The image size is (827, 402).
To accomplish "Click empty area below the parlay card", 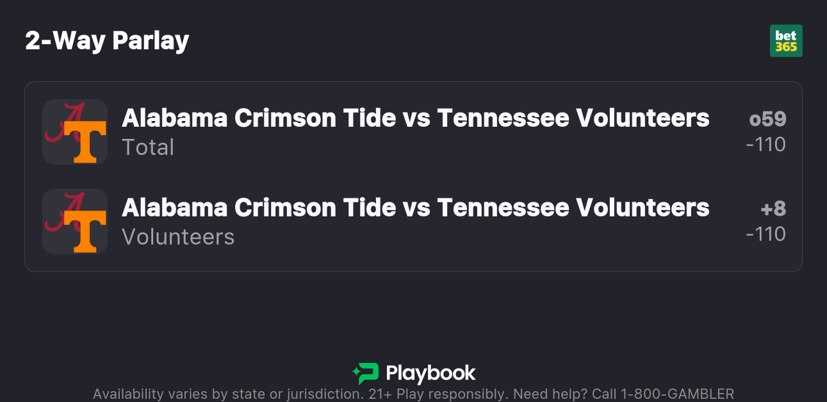I will click(413, 314).
